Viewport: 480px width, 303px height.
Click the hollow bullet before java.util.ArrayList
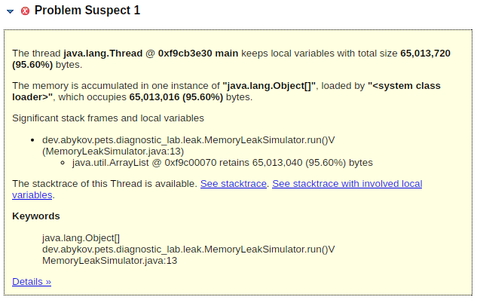[64, 162]
